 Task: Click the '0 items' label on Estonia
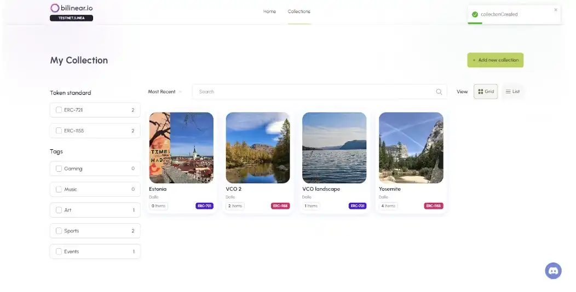click(x=158, y=206)
